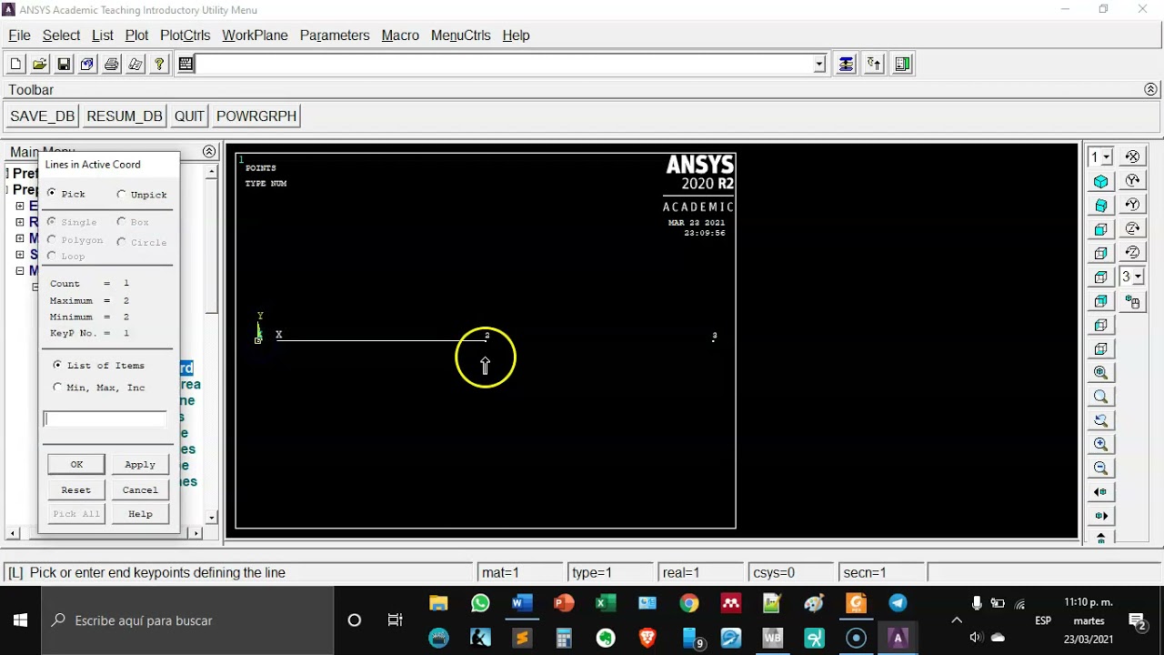
Task: Rotate model about the positive X axis
Action: pyautogui.click(x=1132, y=156)
